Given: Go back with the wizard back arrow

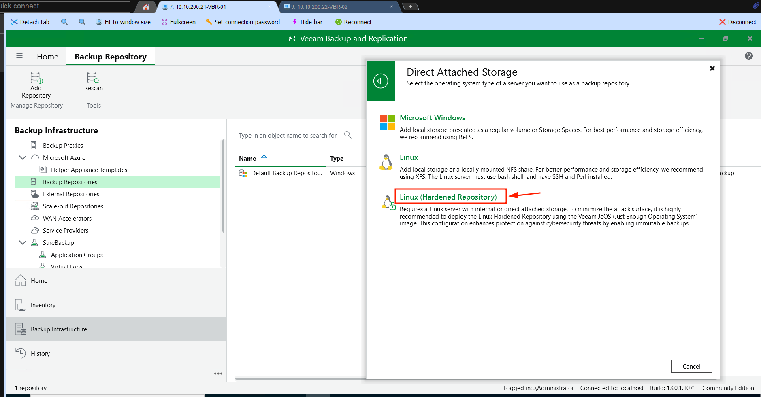Looking at the screenshot, I should (x=381, y=81).
